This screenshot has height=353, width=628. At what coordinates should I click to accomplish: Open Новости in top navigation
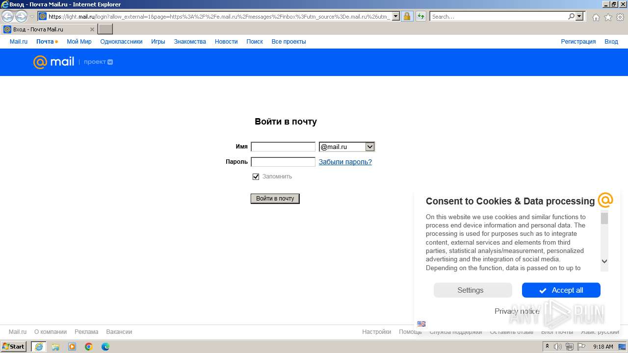[x=226, y=42]
